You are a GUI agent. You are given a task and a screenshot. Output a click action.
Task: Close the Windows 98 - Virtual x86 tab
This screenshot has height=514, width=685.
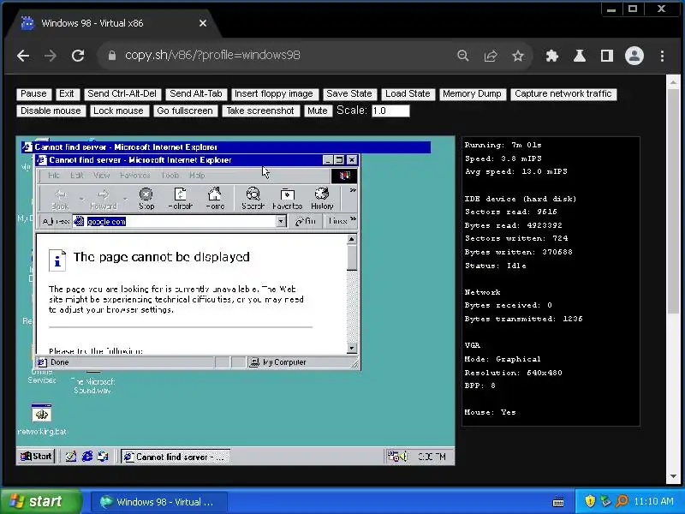pyautogui.click(x=203, y=23)
